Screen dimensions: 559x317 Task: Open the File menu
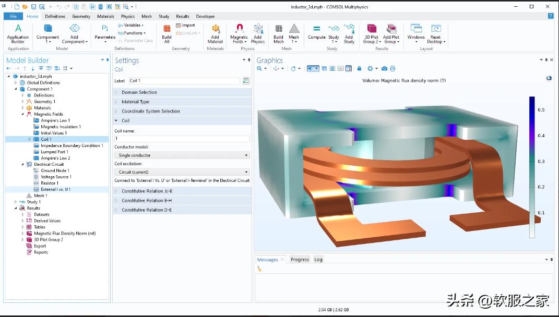coord(13,16)
